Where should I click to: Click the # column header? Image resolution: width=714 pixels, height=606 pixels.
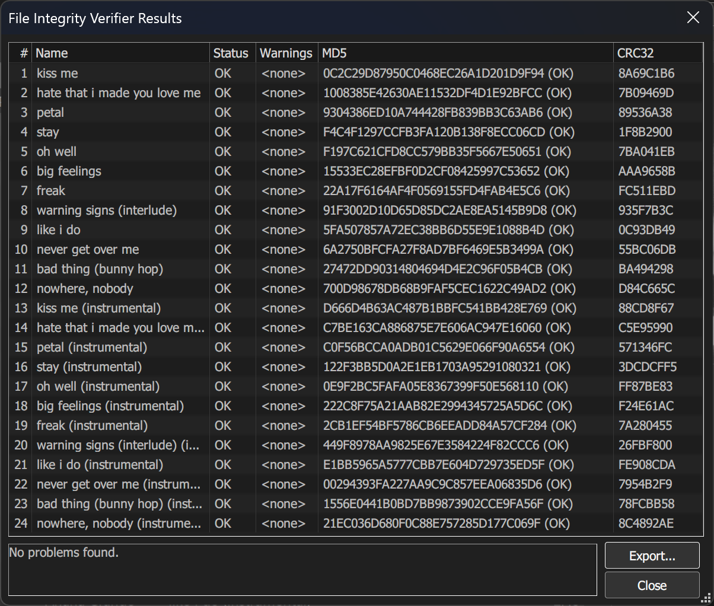point(21,53)
